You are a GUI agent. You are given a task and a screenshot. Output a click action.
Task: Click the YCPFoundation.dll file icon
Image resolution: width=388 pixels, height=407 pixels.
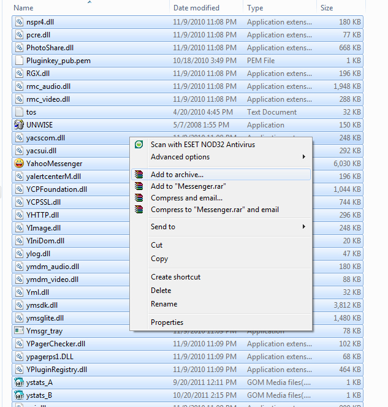pos(19,189)
